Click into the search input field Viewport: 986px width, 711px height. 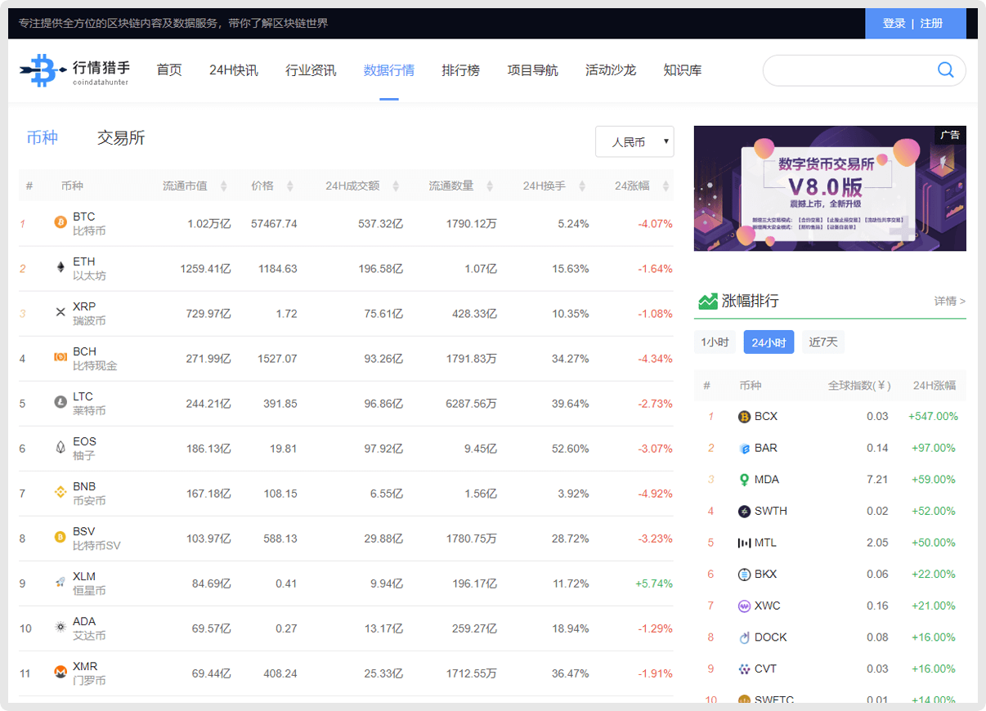pyautogui.click(x=846, y=70)
